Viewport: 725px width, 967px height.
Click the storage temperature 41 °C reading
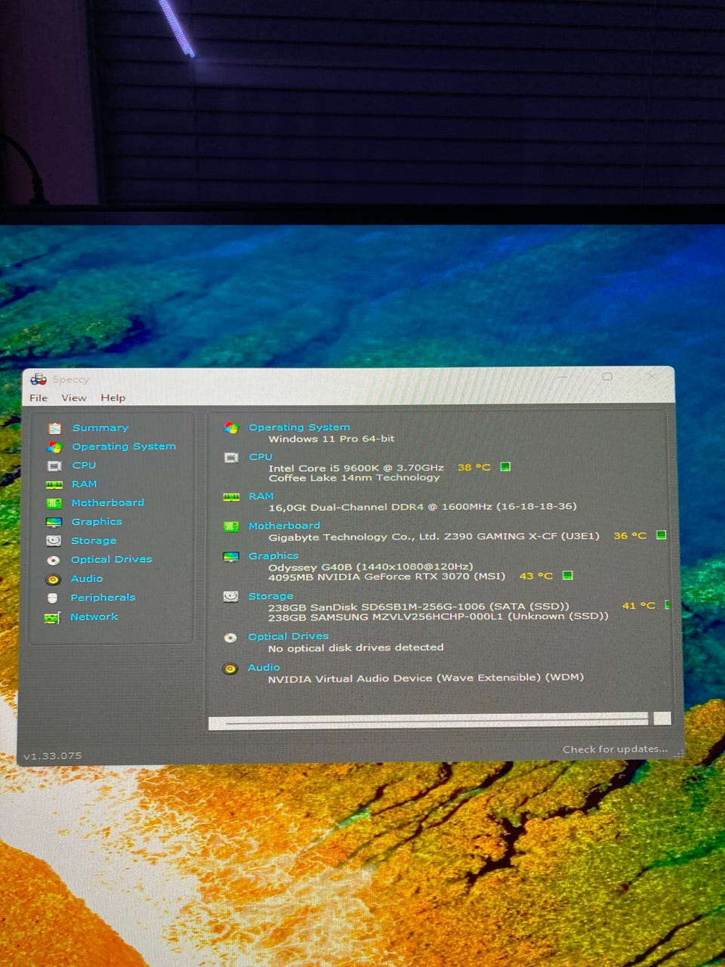[x=638, y=606]
